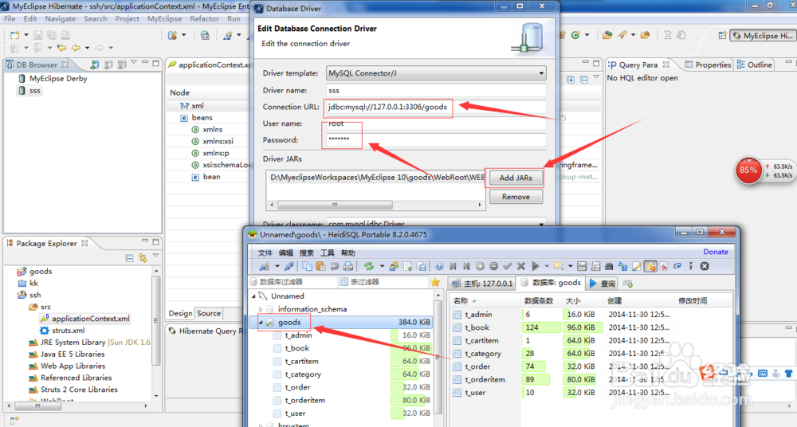Click the HeidiSQL undo toolbar icon
The height and width of the screenshot is (427, 797).
point(335,266)
